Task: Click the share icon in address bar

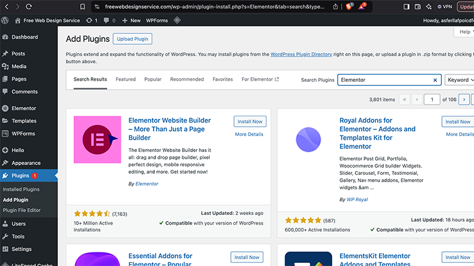Action: pos(335,7)
